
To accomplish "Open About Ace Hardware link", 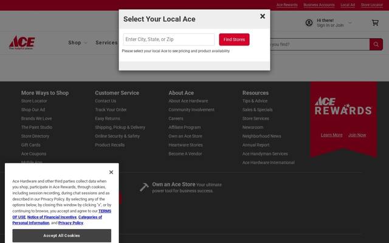I will [x=188, y=101].
